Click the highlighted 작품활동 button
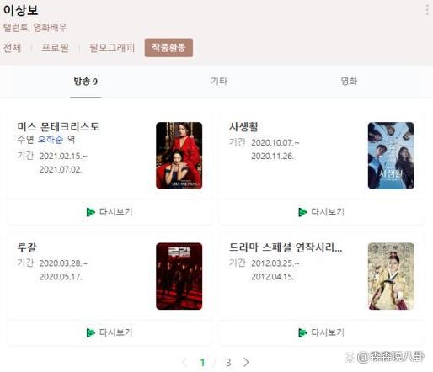Viewport: 433px width, 372px height. click(168, 48)
